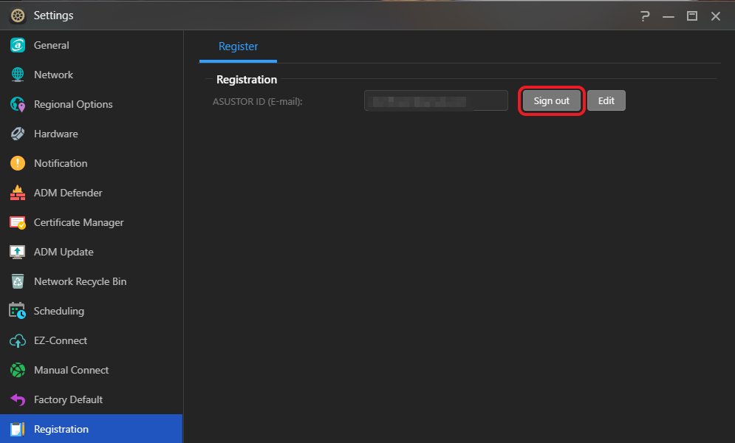Click the Regional Options icon
Image resolution: width=735 pixels, height=443 pixels.
pyautogui.click(x=18, y=104)
